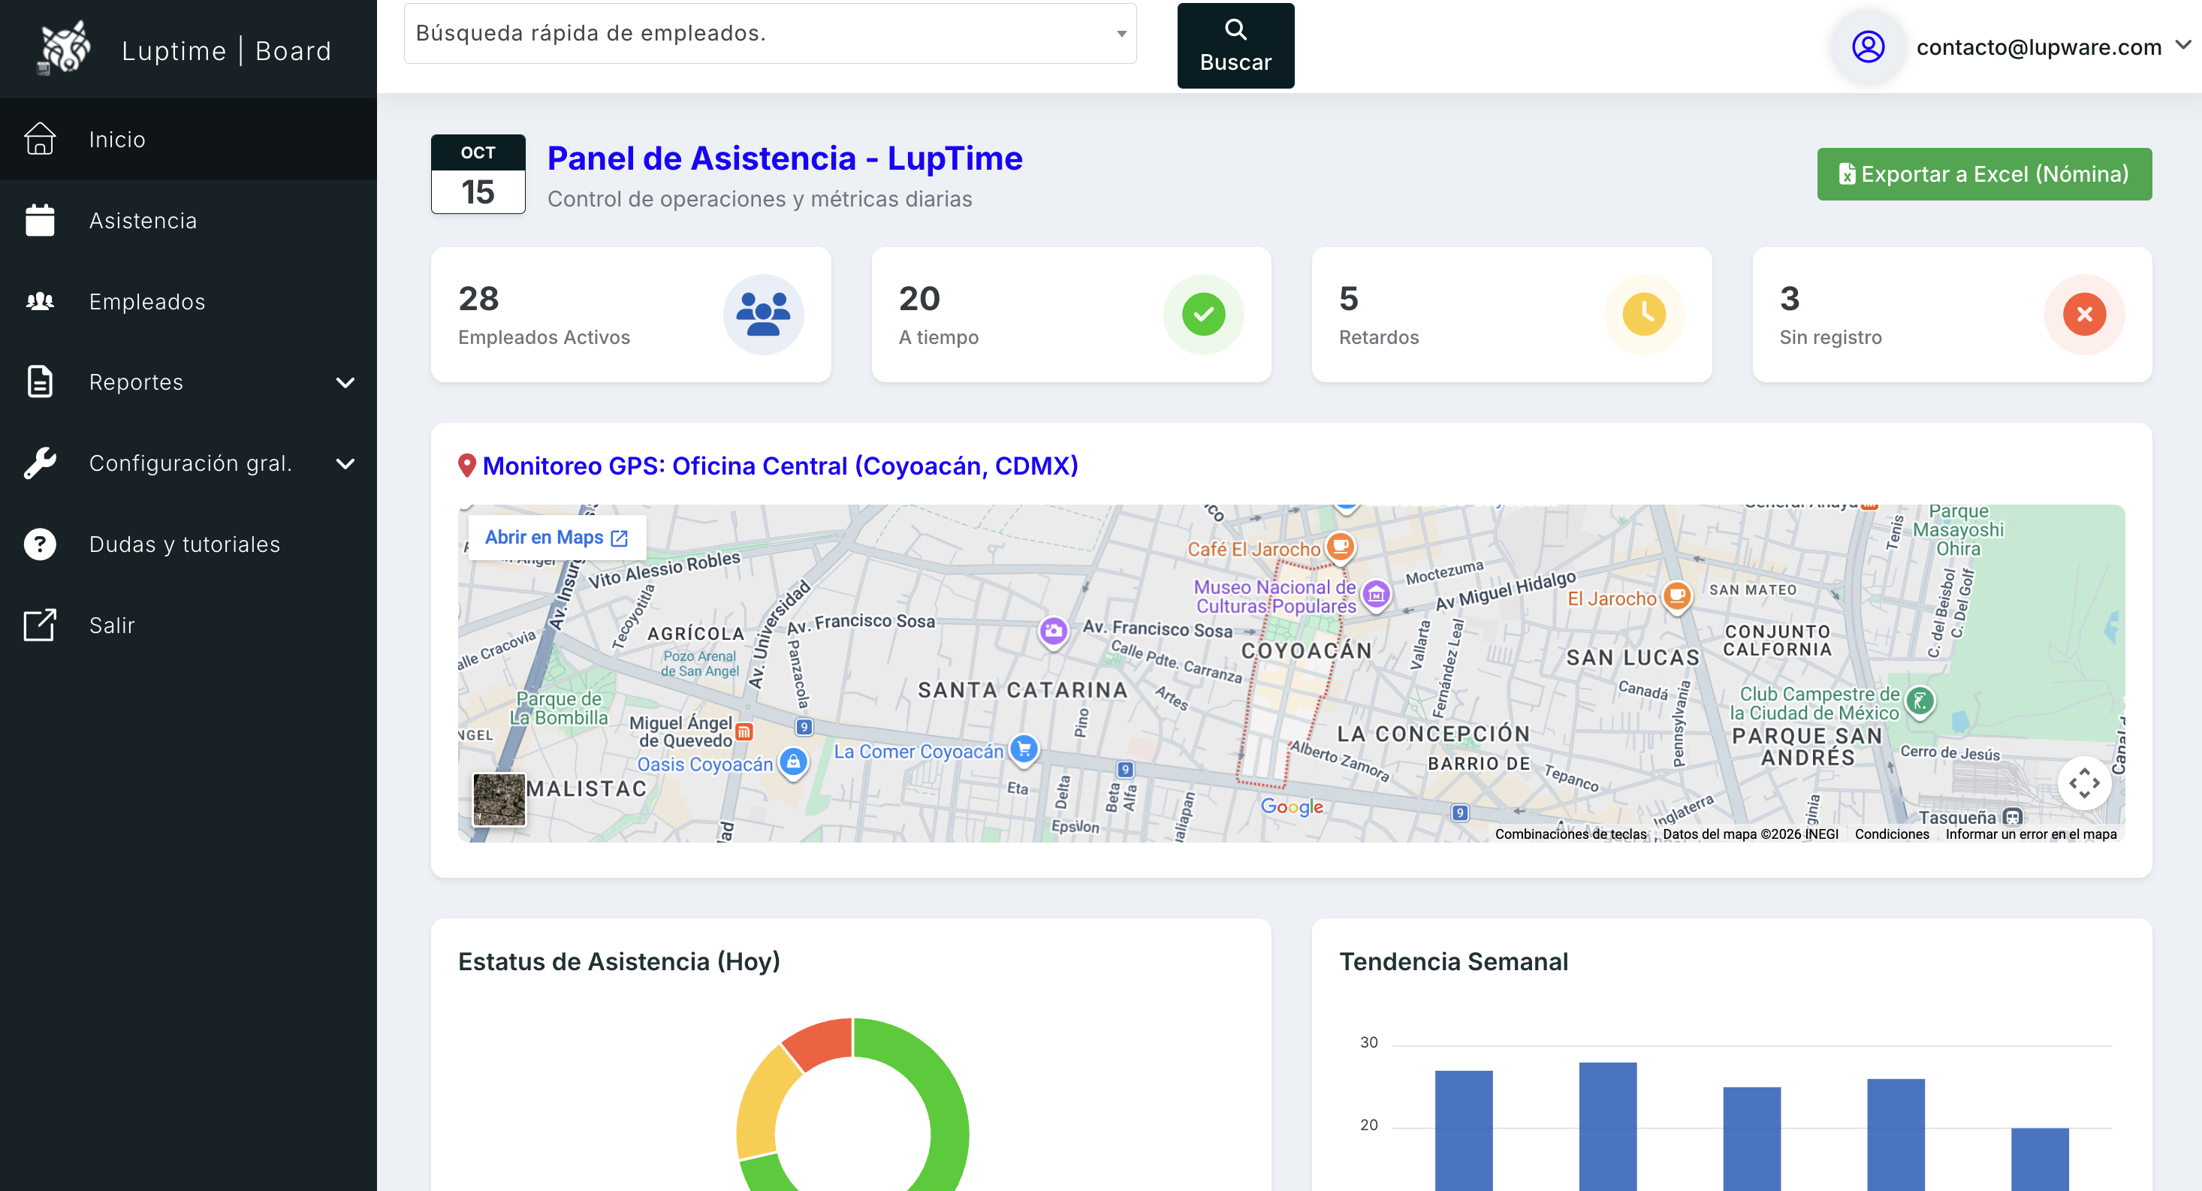Toggle the map camera controls button
2202x1191 pixels.
click(x=2084, y=782)
